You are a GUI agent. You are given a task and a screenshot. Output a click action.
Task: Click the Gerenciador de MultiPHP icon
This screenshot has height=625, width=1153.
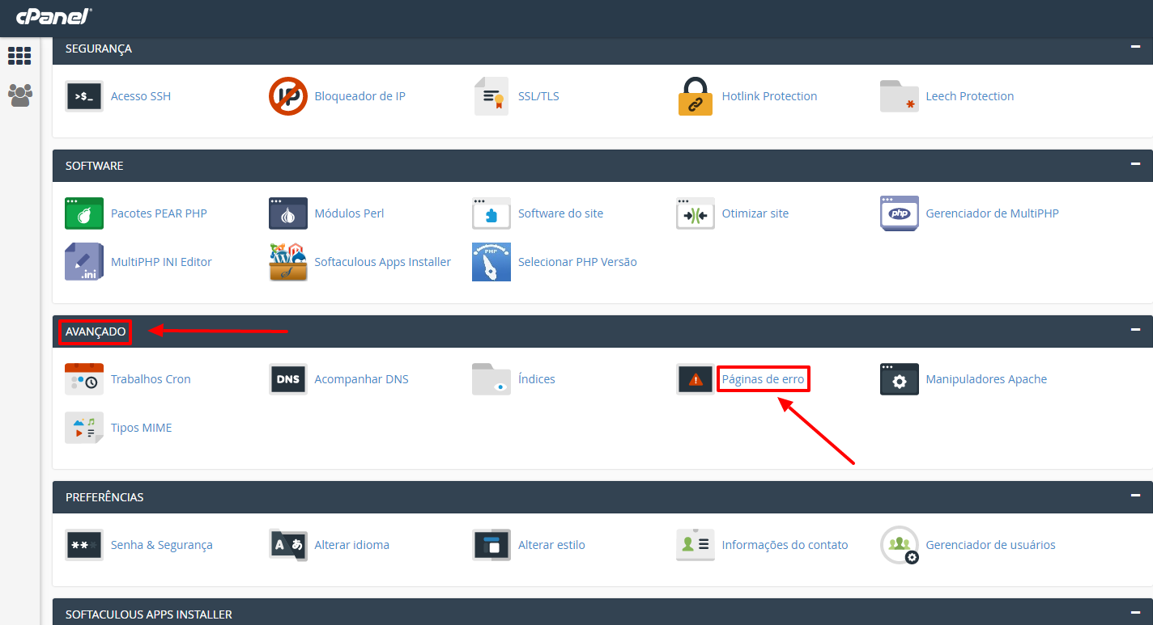point(900,213)
